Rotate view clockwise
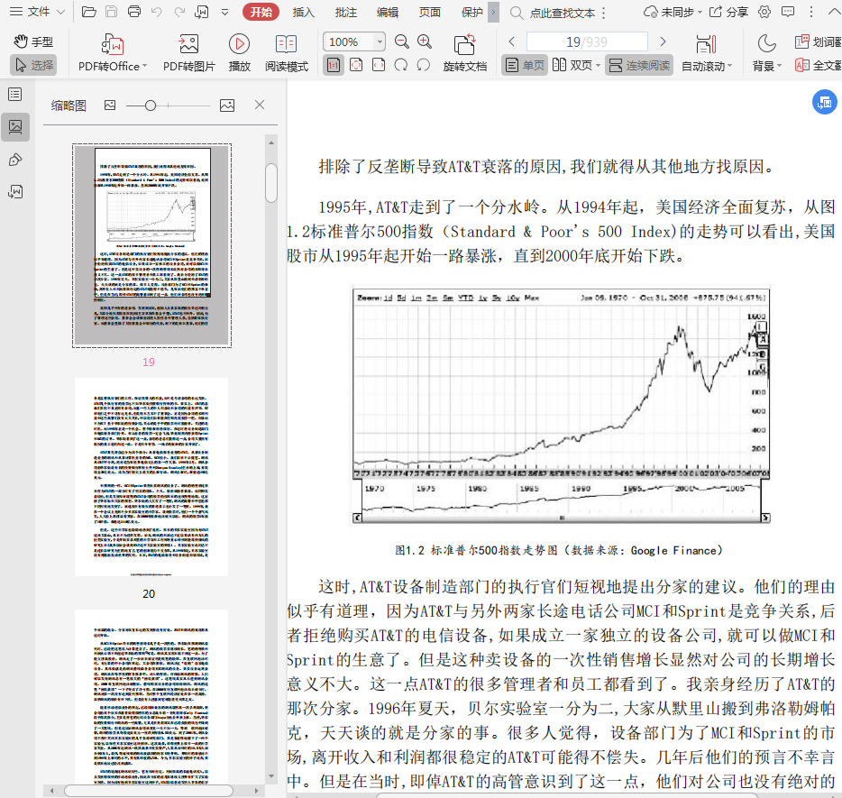Viewport: 842px width, 798px height. point(401,65)
